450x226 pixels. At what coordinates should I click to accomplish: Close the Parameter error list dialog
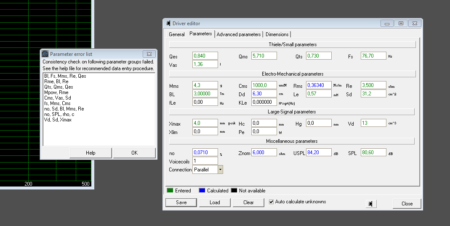point(149,54)
